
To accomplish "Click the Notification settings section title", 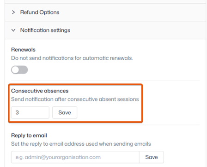I will tap(45, 30).
